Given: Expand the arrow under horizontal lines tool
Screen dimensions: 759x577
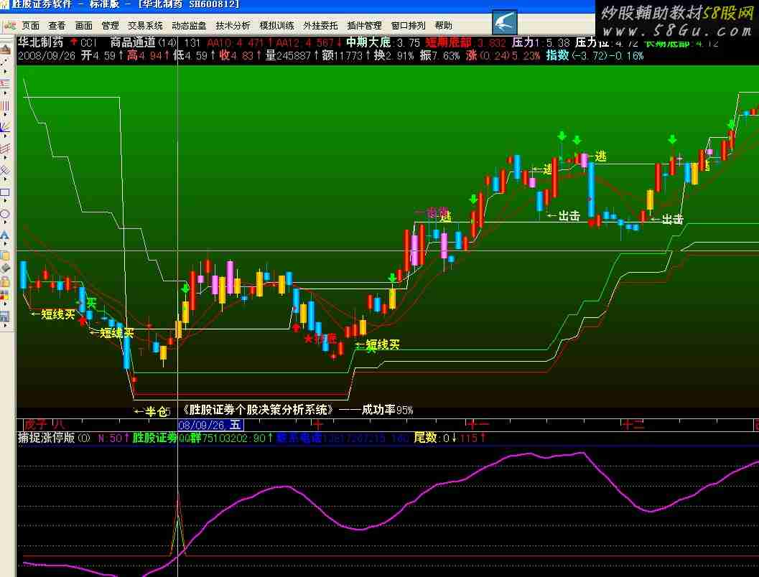Looking at the screenshot, I should tap(5, 93).
